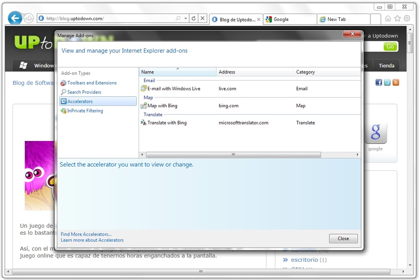The width and height of the screenshot is (419, 280).
Task: Click the Facebook icon on the blog
Action: (x=378, y=83)
